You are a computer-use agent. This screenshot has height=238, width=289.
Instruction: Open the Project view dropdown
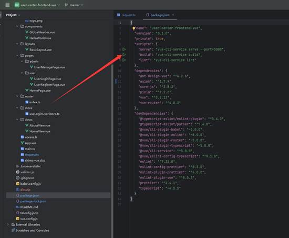pos(13,15)
